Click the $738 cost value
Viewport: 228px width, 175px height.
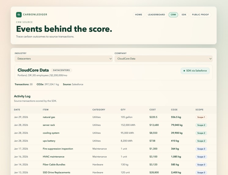pyautogui.click(x=152, y=141)
